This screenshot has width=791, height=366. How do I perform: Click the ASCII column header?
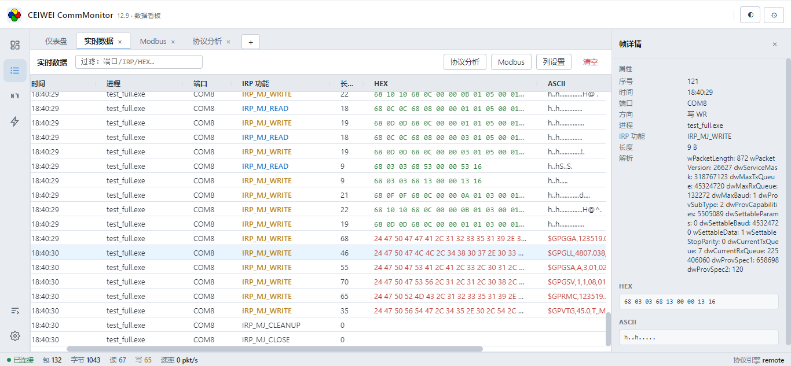point(556,84)
